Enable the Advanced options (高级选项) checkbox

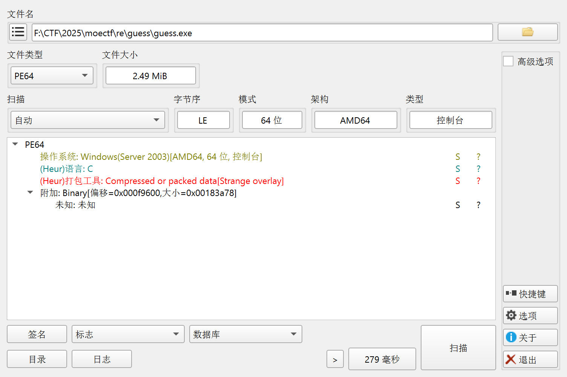pyautogui.click(x=508, y=61)
